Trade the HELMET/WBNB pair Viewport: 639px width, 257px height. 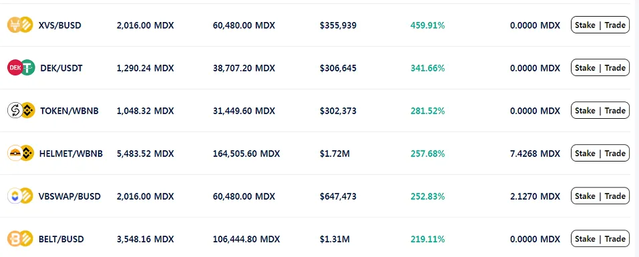click(x=615, y=153)
